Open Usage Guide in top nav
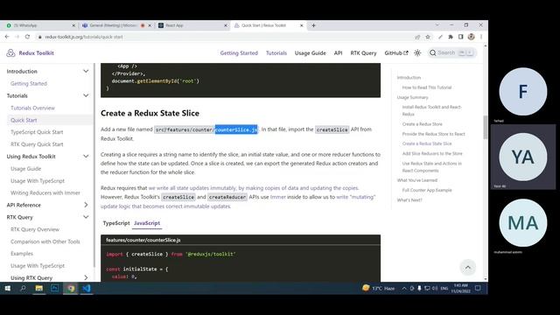The height and width of the screenshot is (315, 560). (x=310, y=52)
